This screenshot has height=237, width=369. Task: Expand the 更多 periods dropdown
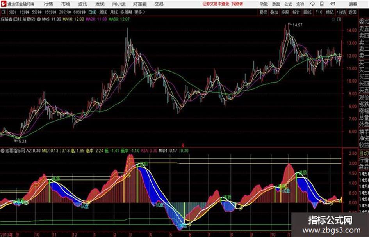click(x=140, y=12)
